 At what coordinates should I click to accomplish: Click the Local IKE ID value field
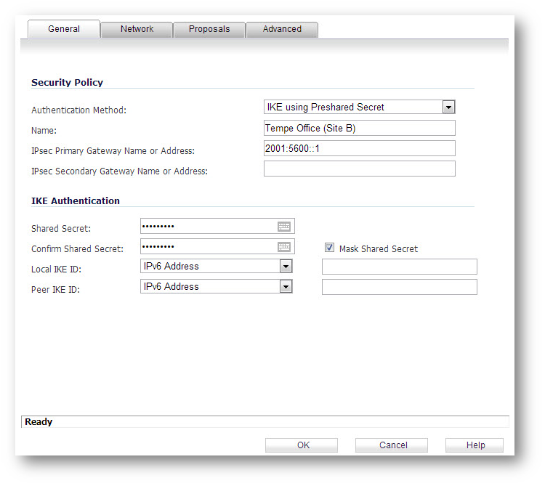[x=400, y=267]
